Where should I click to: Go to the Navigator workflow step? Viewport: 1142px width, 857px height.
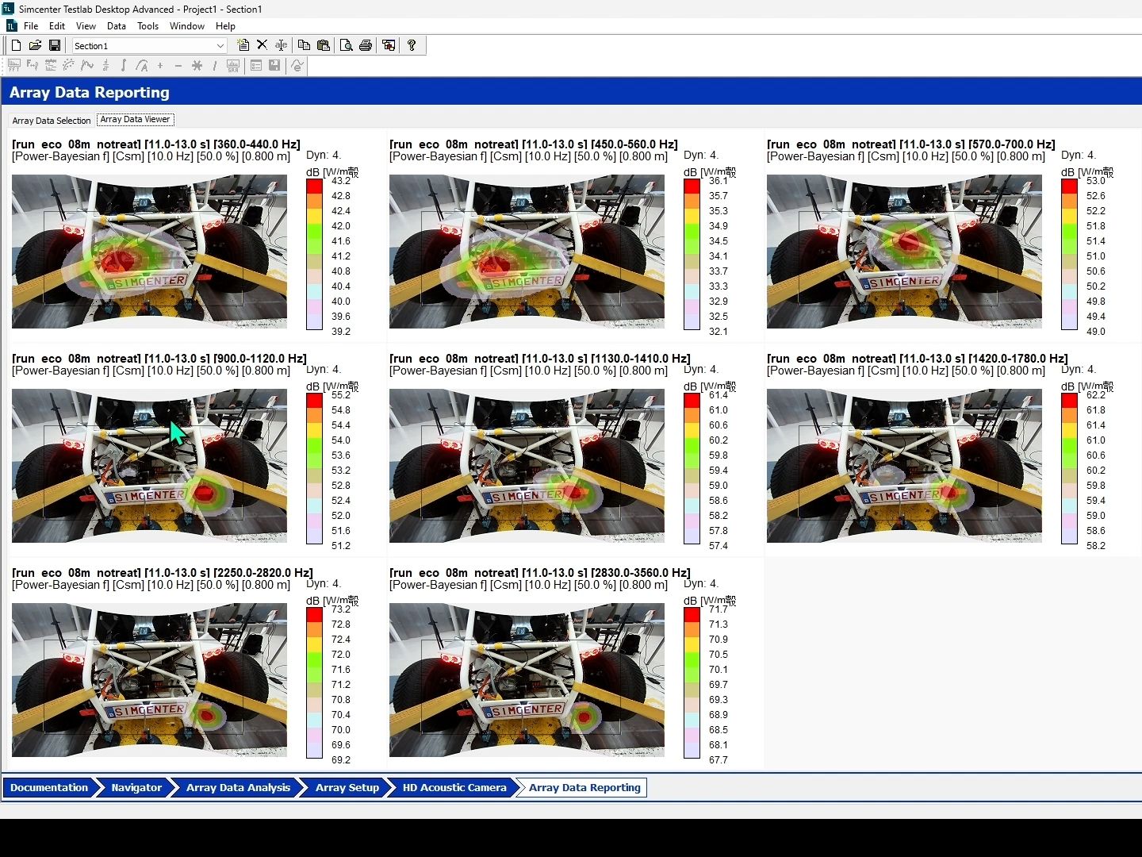click(136, 788)
